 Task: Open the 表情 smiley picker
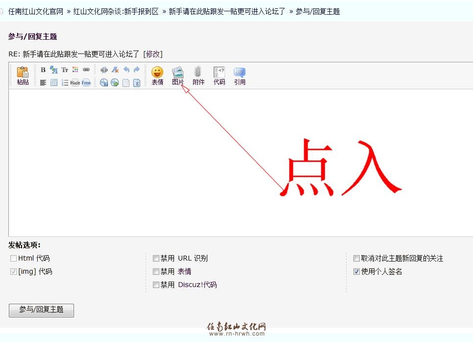[x=157, y=76]
